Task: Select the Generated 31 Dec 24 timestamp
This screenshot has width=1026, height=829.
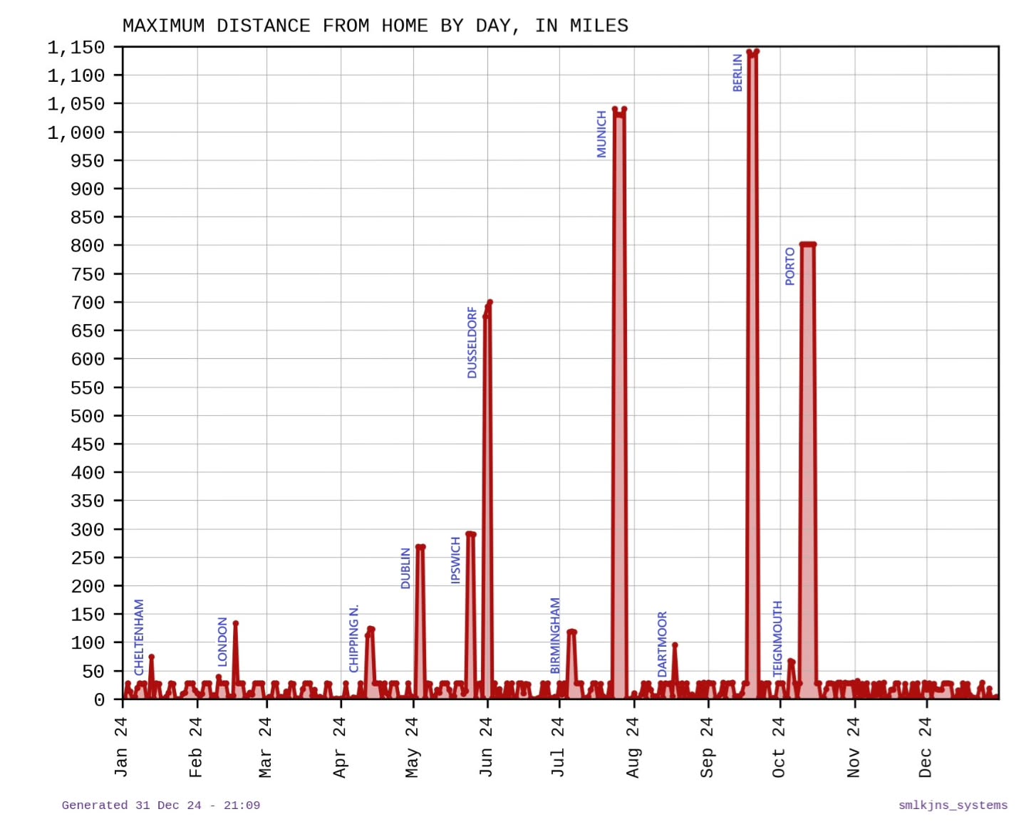Action: tap(161, 805)
